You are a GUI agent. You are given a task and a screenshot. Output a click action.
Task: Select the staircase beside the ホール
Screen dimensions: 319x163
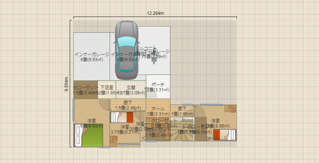182,131
